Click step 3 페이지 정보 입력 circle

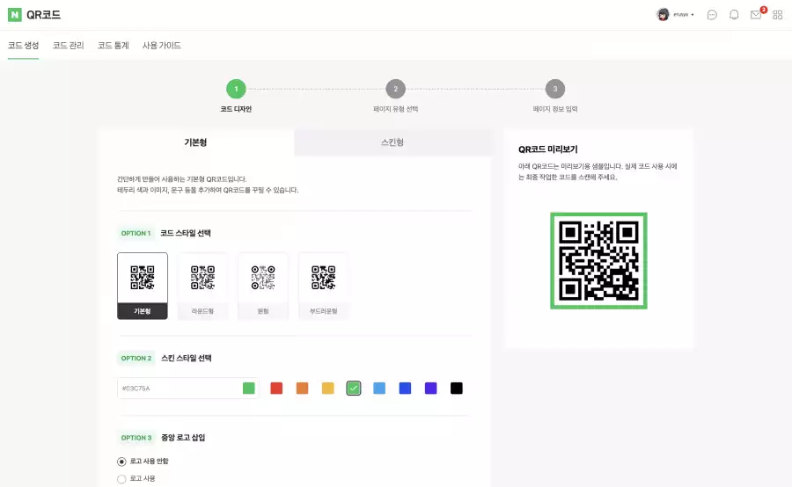[555, 89]
